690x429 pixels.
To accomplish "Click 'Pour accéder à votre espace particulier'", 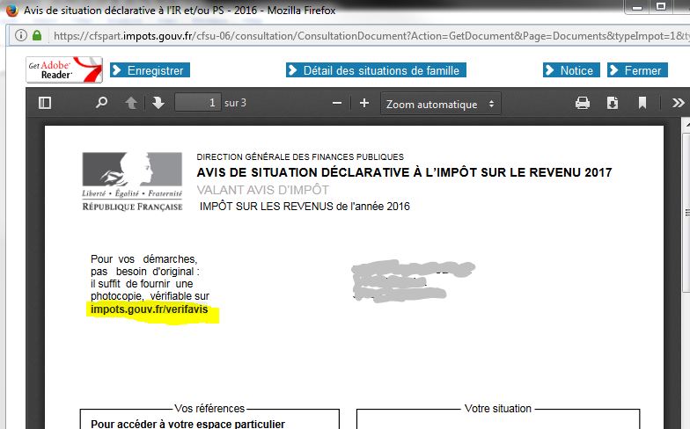I will pos(188,424).
